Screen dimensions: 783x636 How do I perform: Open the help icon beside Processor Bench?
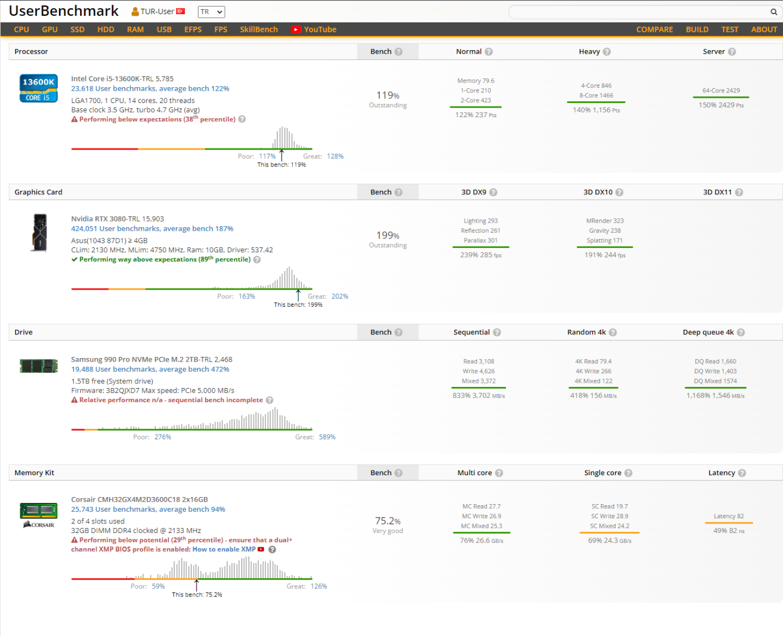click(399, 52)
